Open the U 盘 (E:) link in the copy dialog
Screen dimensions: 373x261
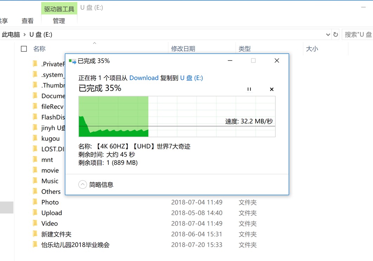pyautogui.click(x=191, y=78)
